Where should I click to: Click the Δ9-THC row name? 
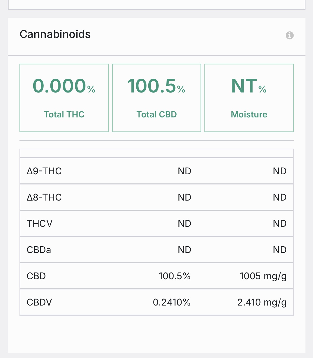click(44, 171)
